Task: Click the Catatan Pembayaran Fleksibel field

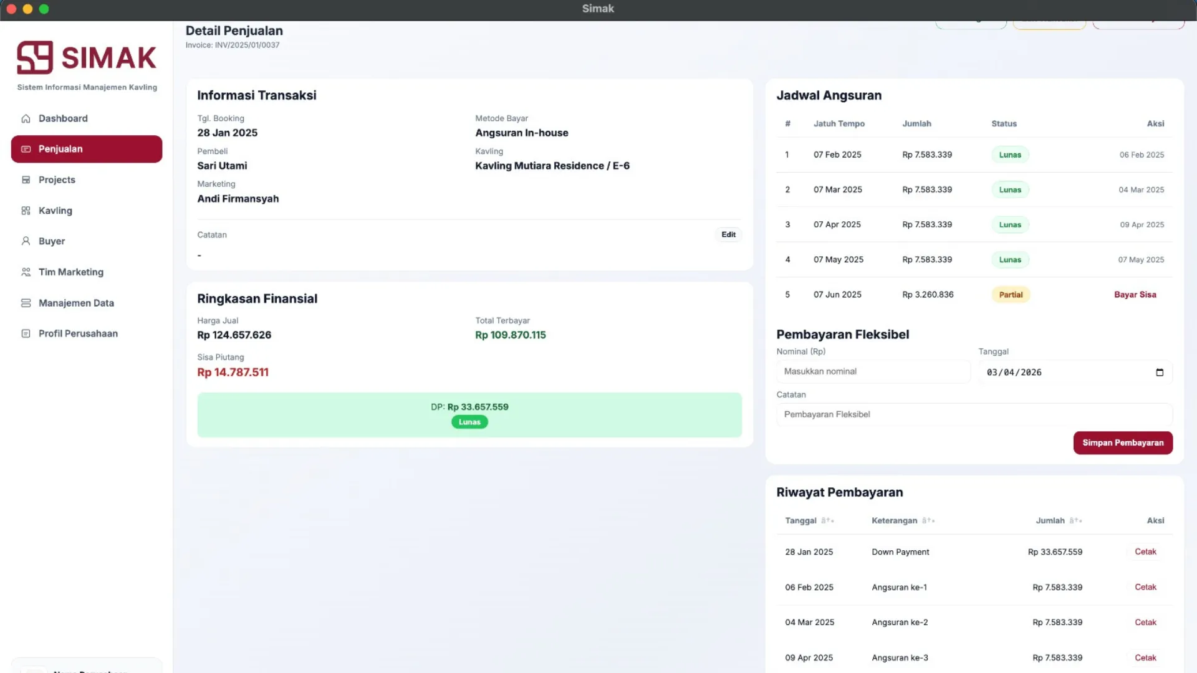Action: tap(974, 415)
